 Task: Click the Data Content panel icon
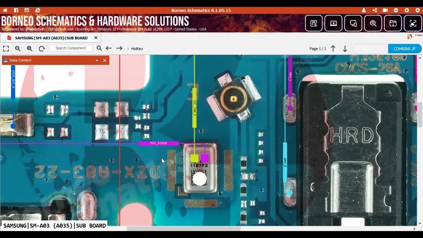(6, 60)
